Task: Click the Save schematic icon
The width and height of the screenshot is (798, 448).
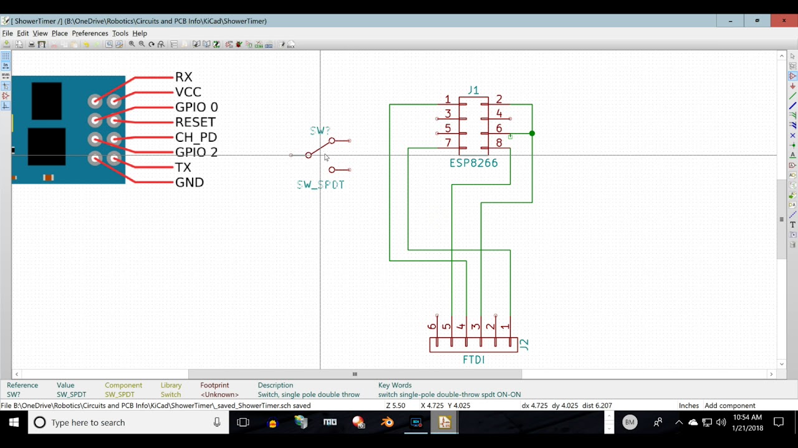Action: (7, 44)
